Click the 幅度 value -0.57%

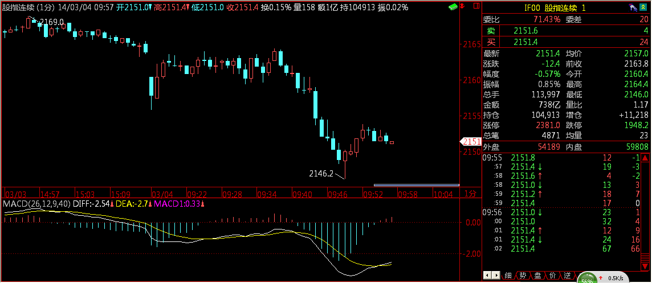click(x=548, y=75)
